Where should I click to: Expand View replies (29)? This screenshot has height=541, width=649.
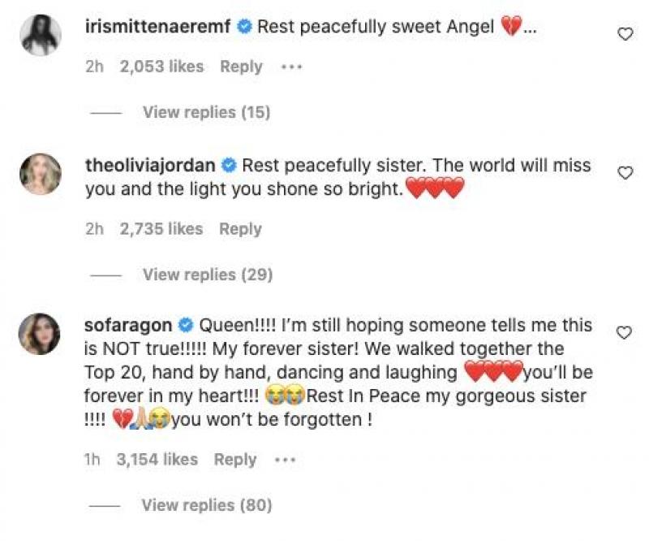pos(208,275)
